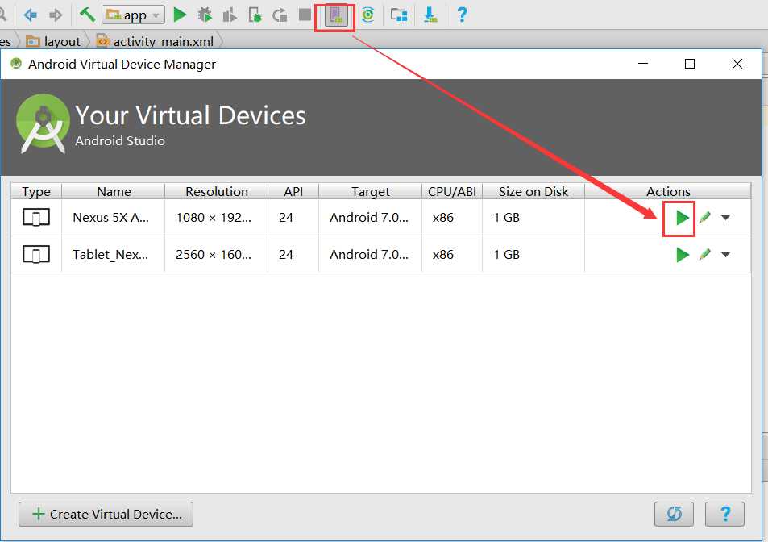The height and width of the screenshot is (542, 768).
Task: Launch the Nexus 5X emulator
Action: coord(683,218)
